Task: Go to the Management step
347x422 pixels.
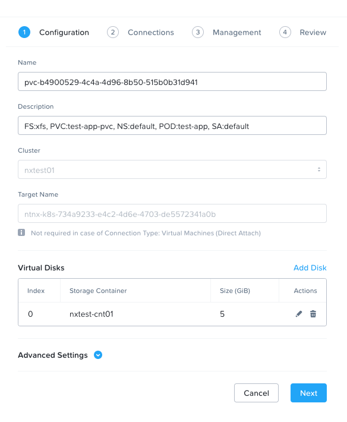Action: click(x=236, y=33)
